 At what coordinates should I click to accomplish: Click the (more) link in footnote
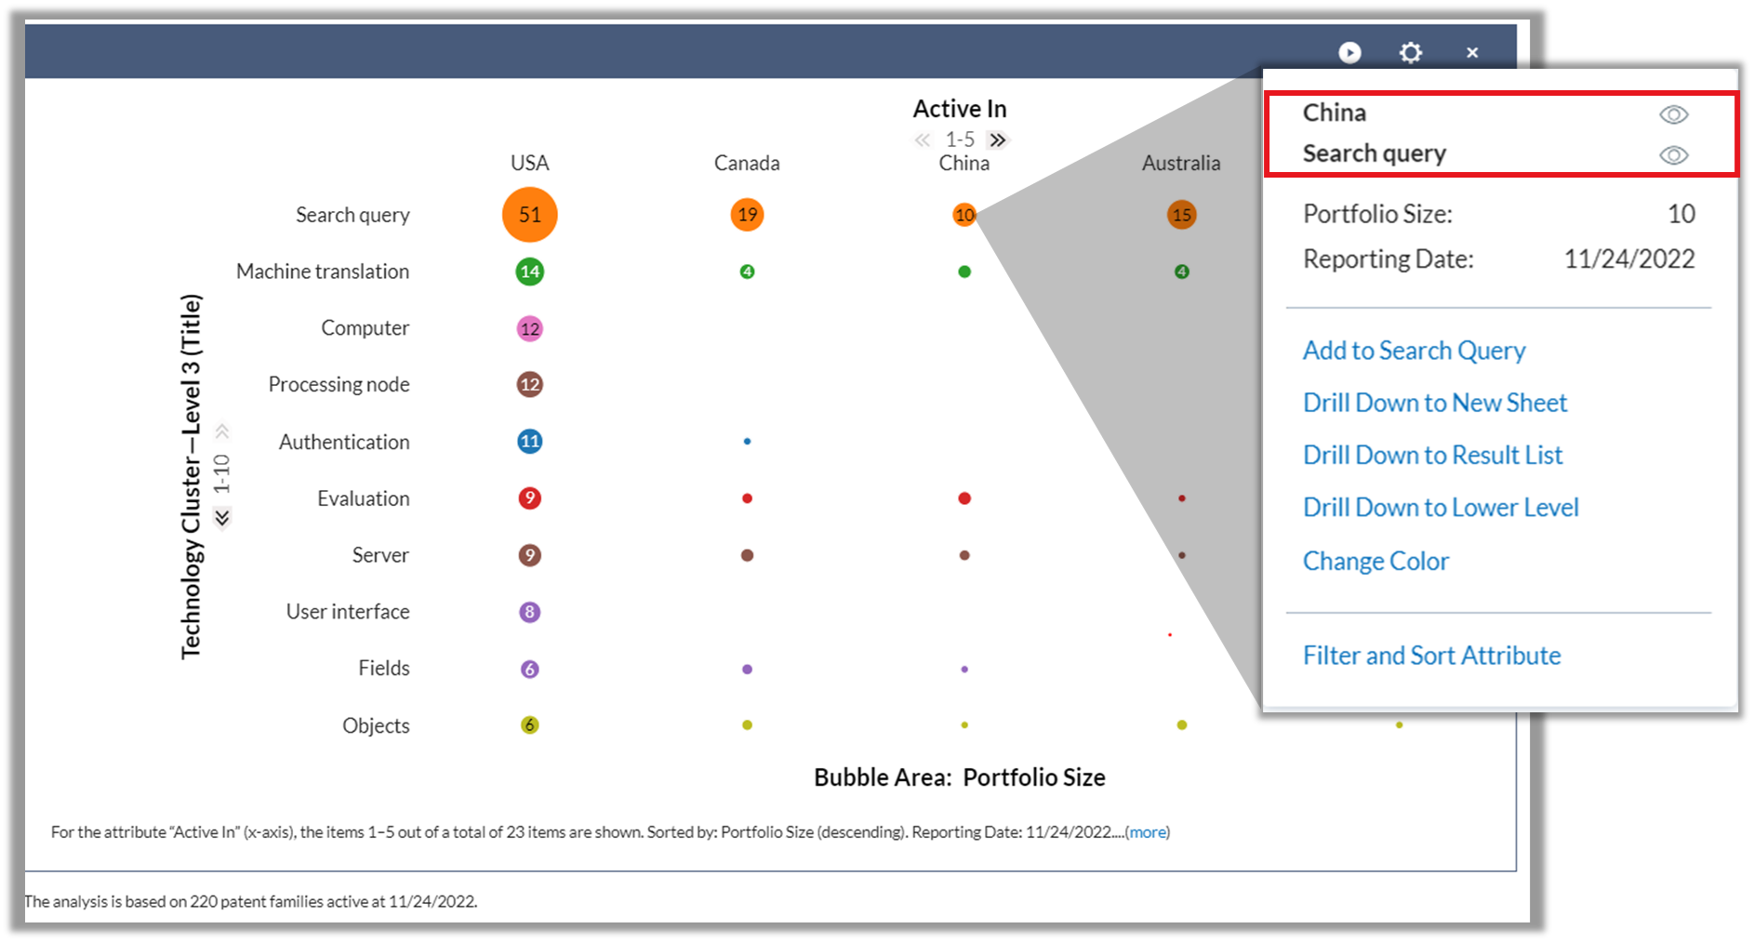(1148, 832)
